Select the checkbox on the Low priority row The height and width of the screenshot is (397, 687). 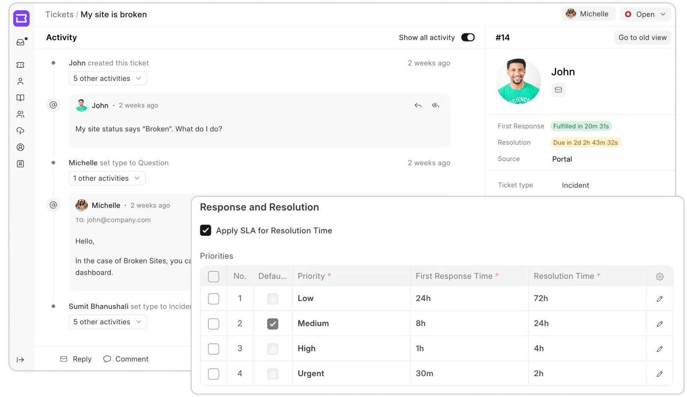click(x=213, y=299)
